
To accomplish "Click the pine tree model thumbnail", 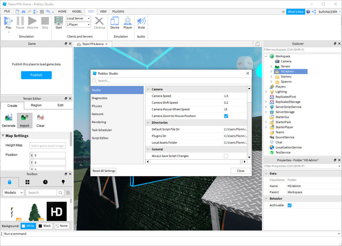I will click(34, 212).
